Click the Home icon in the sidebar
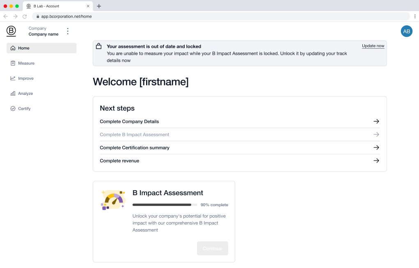Viewport: 419px width, 268px height. (x=13, y=48)
